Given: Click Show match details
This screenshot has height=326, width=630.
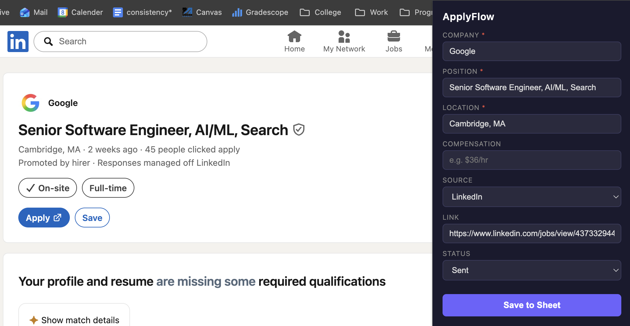Looking at the screenshot, I should click(74, 320).
